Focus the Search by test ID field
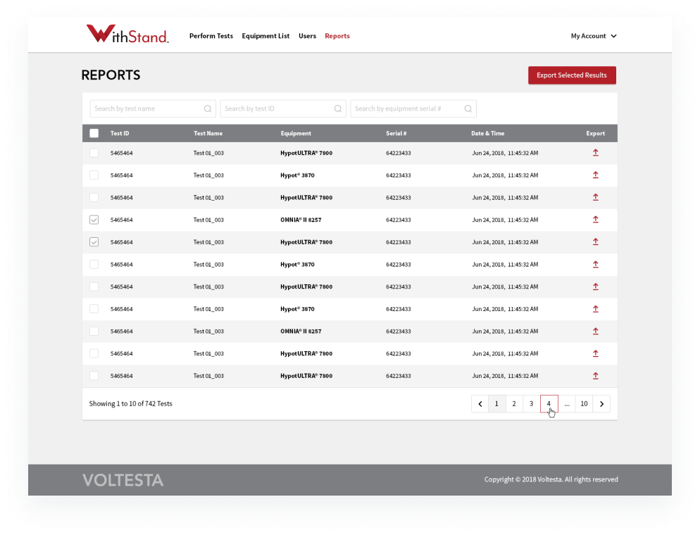 [283, 109]
